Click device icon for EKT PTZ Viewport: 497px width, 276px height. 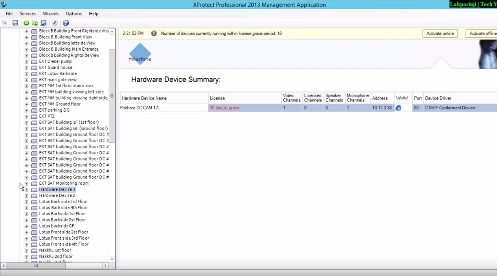click(x=34, y=117)
